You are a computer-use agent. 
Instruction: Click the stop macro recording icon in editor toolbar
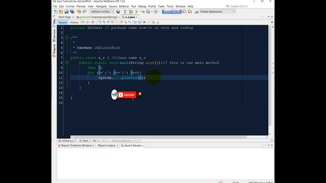coord(148,22)
